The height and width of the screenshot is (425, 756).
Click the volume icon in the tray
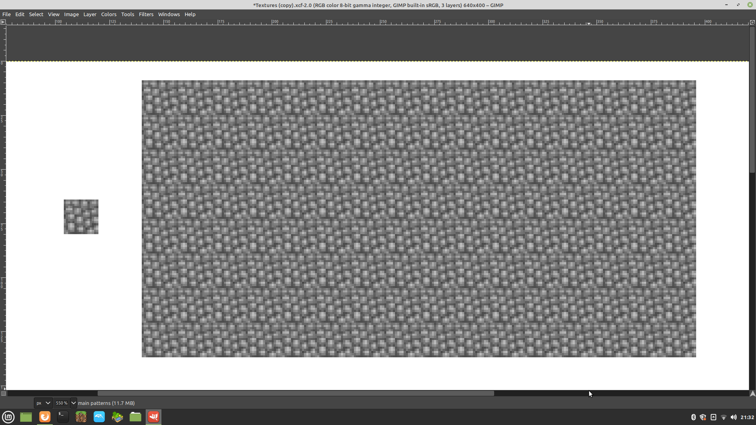tap(734, 417)
